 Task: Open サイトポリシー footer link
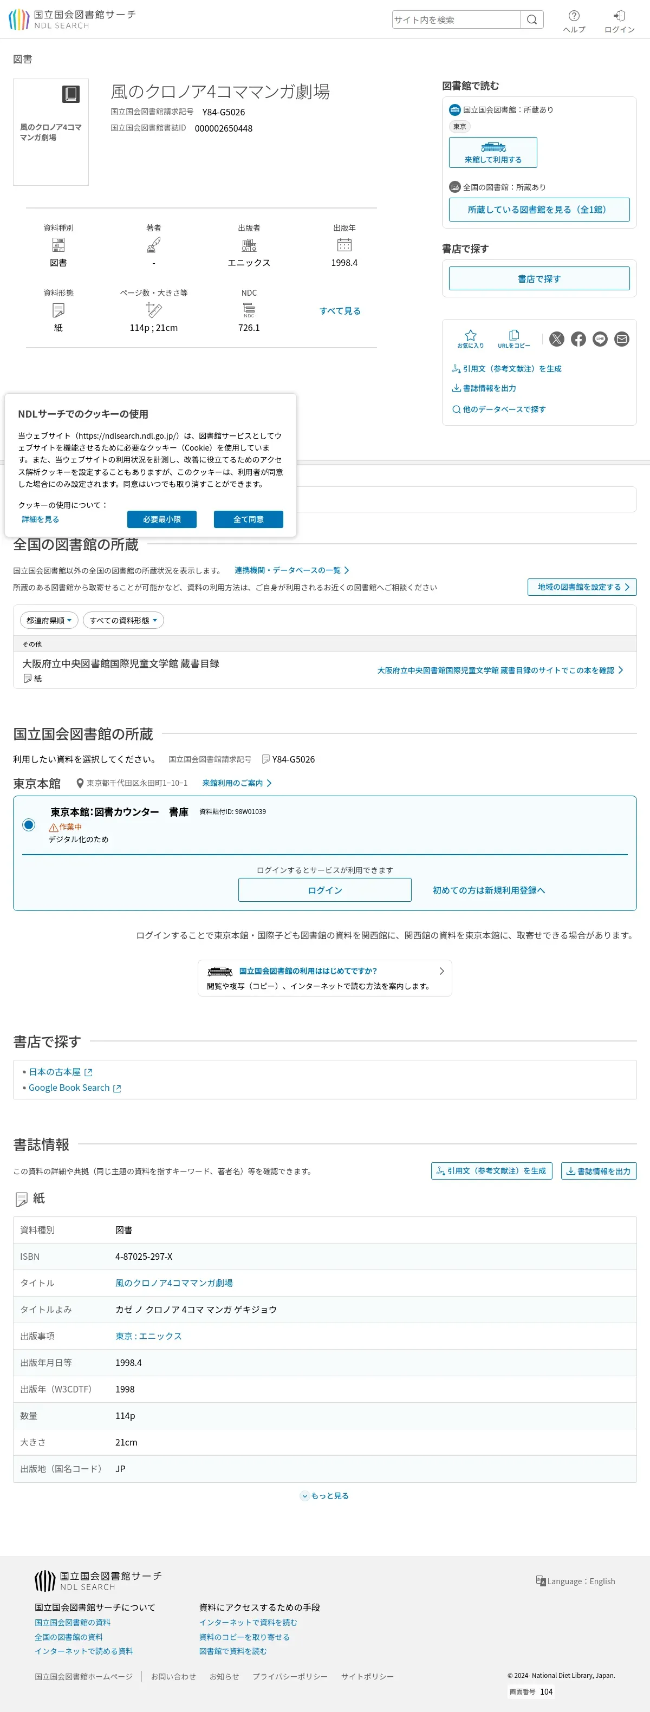(368, 1677)
